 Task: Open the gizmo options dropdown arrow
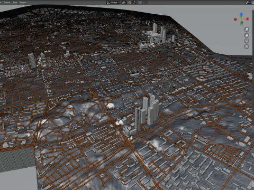click(250, 3)
